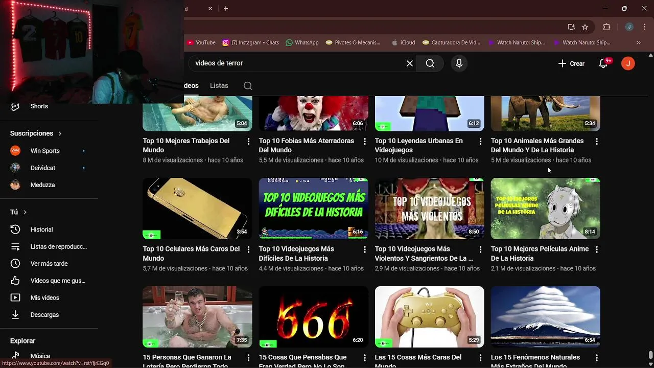The height and width of the screenshot is (368, 654).
Task: Open Chrome profile J icon
Action: pos(629,27)
